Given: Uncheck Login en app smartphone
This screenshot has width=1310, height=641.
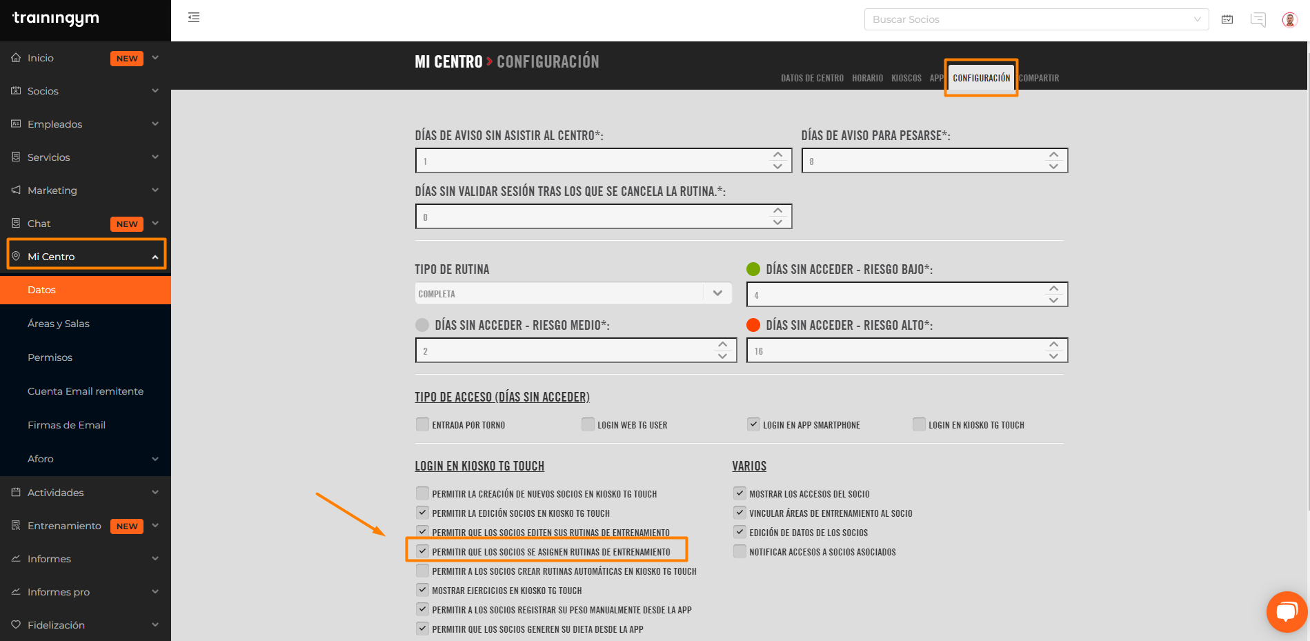Looking at the screenshot, I should coord(753,424).
